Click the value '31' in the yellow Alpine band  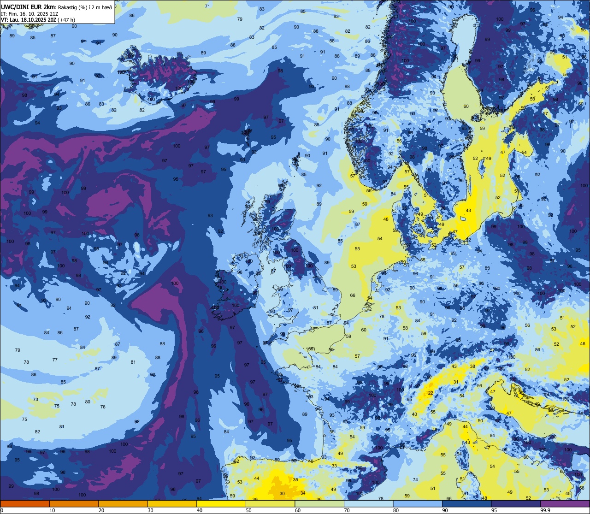click(x=456, y=382)
